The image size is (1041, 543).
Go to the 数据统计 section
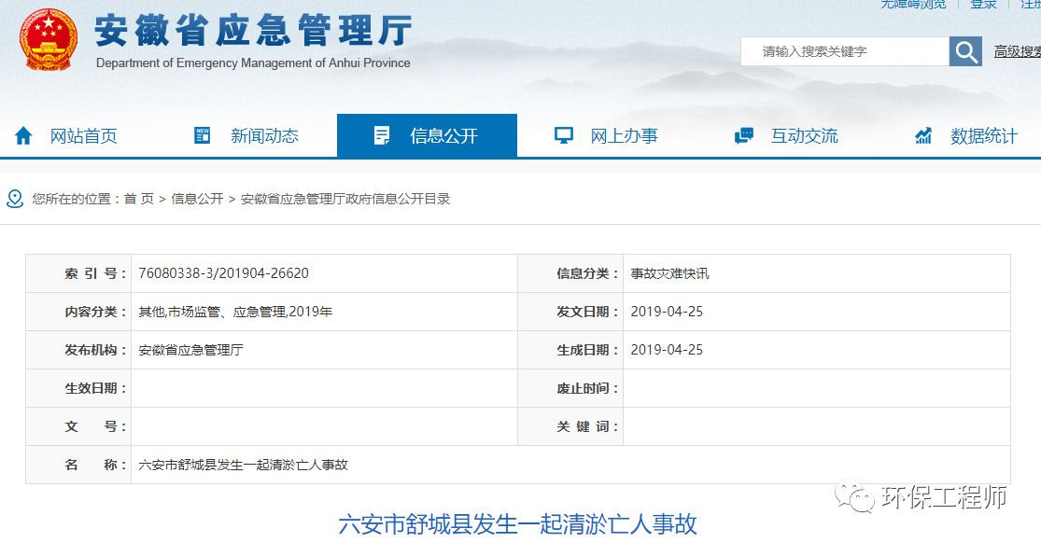coord(983,136)
